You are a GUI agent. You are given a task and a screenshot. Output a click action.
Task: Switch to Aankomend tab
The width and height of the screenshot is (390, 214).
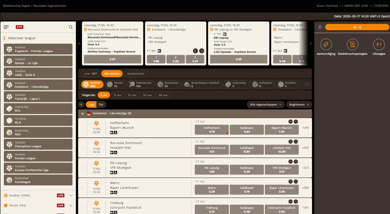pyautogui.click(x=135, y=74)
